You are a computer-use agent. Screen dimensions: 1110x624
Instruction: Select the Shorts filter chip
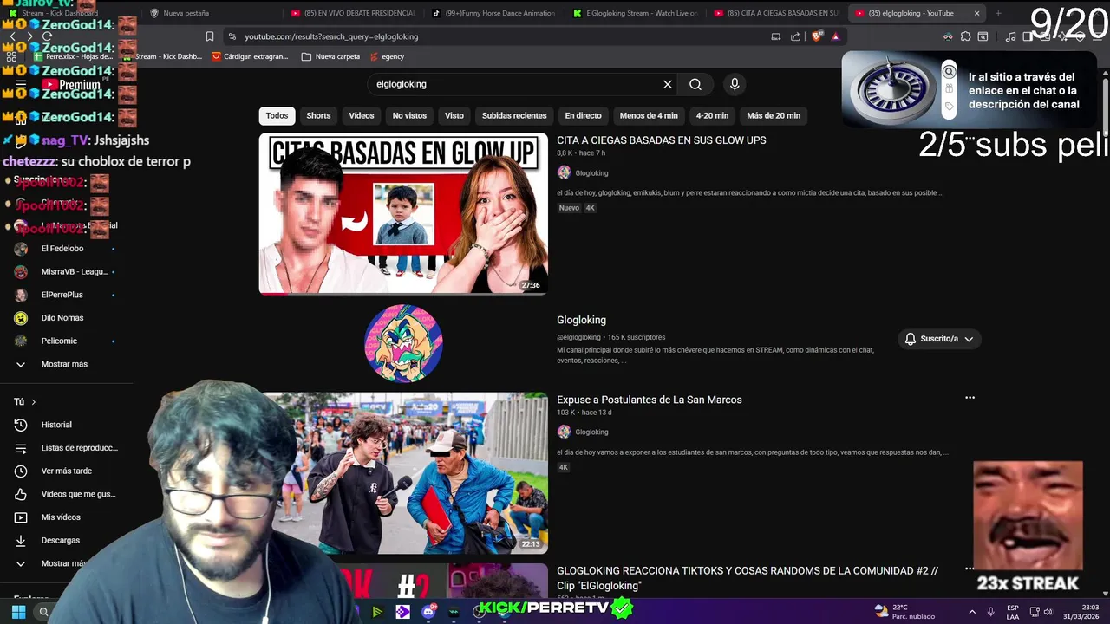tap(318, 115)
